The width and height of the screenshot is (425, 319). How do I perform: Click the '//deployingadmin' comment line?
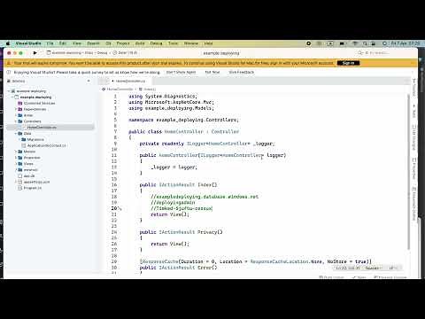point(173,203)
